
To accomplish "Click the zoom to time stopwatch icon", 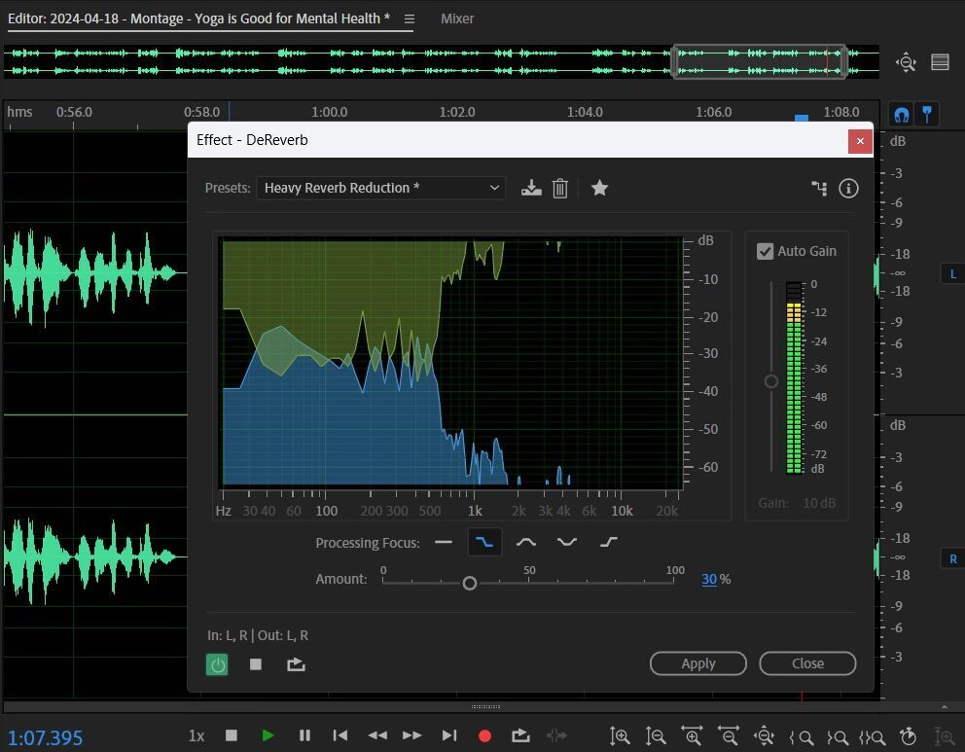I will 908,736.
